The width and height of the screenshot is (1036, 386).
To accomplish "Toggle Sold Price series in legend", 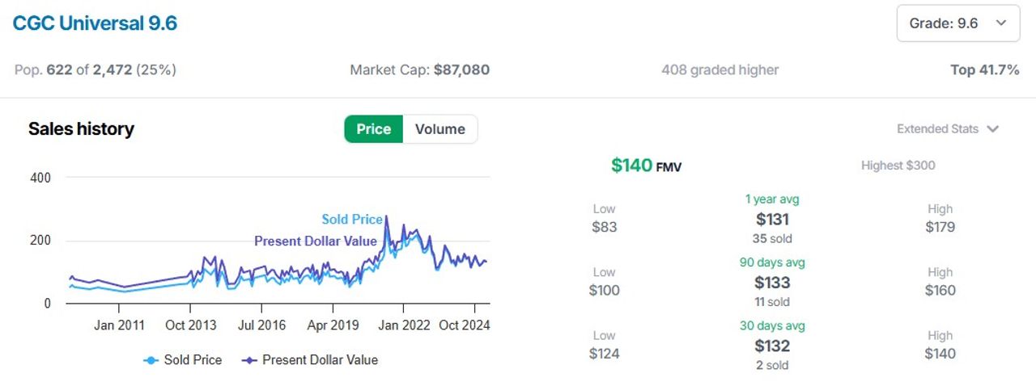I will click(183, 360).
